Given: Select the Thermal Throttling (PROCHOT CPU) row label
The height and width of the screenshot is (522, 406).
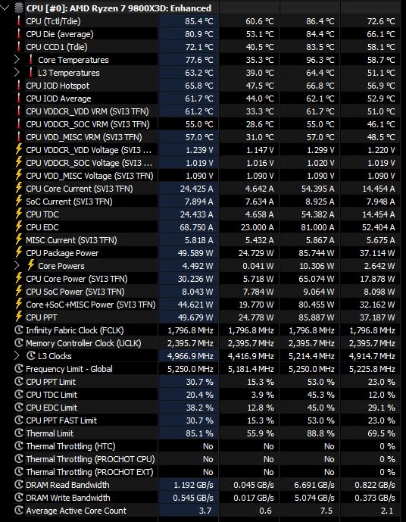Looking at the screenshot, I should point(91,459).
